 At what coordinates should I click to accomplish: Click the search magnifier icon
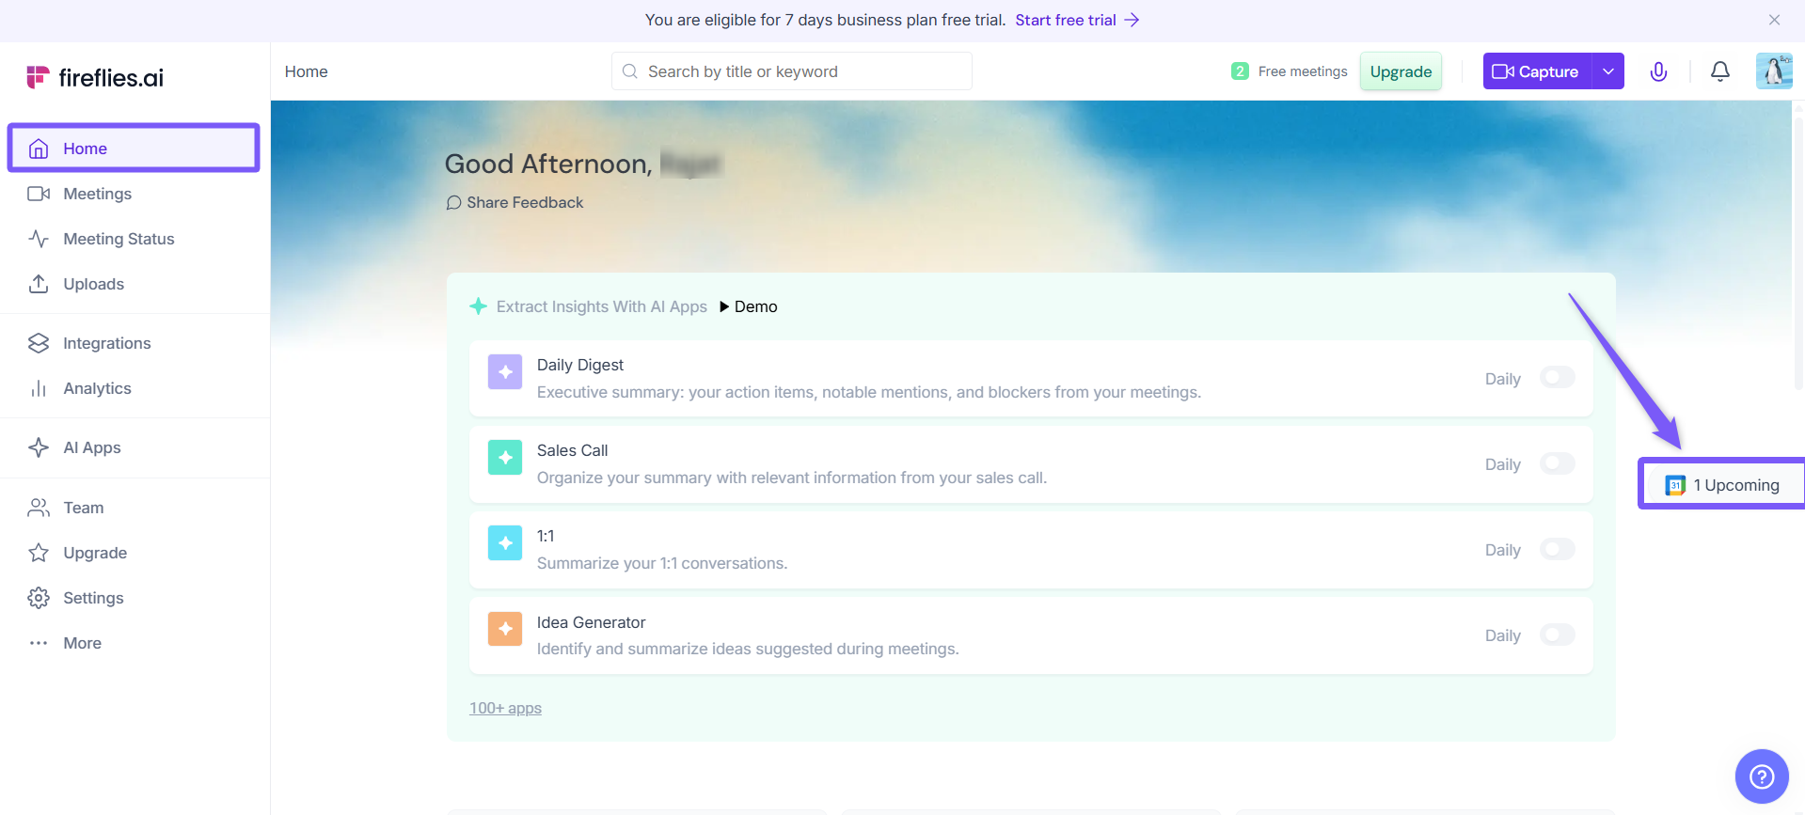coord(630,71)
